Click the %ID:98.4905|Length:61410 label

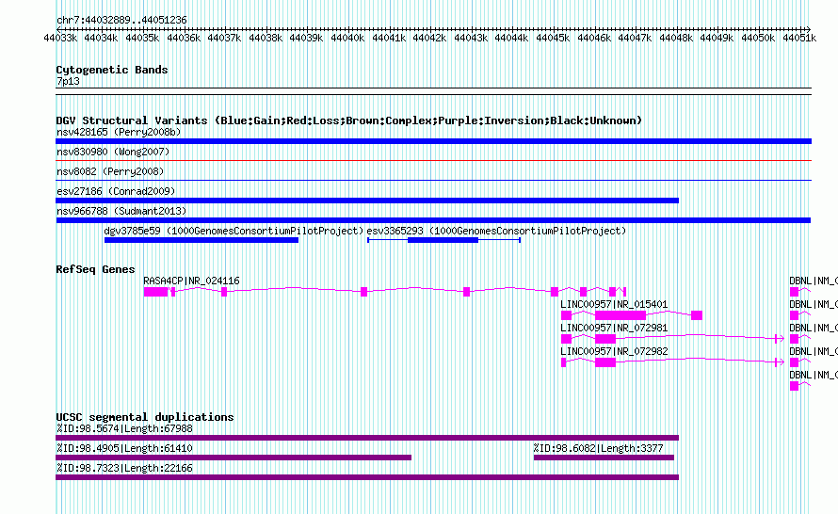pos(124,448)
